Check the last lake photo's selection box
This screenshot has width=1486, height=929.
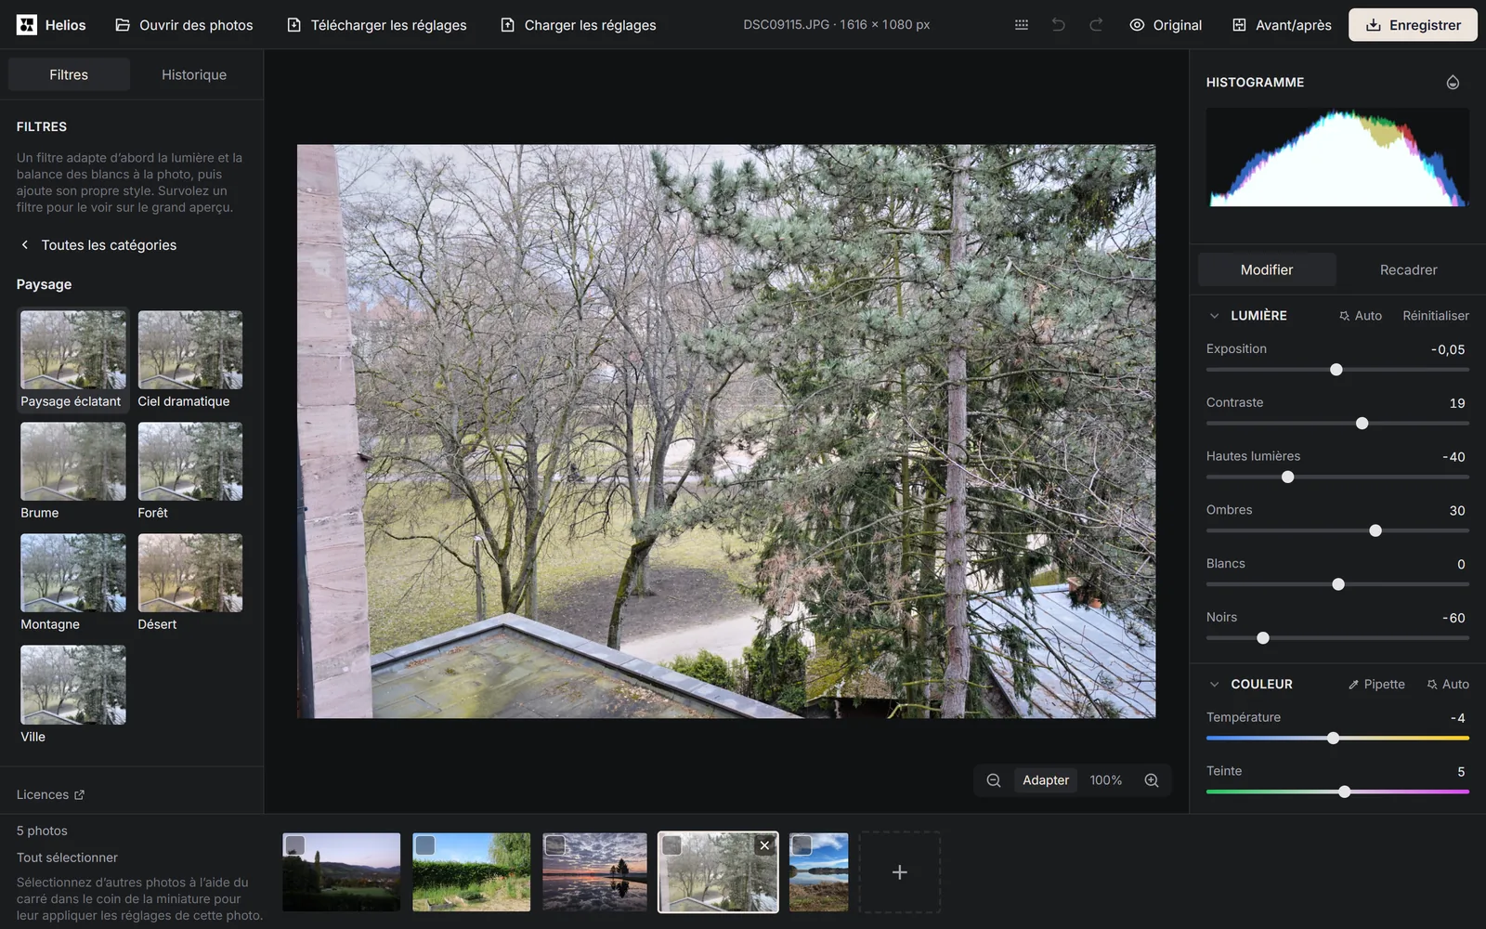802,844
